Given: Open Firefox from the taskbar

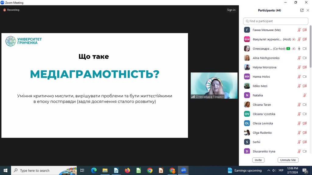Looking at the screenshot, I should tap(127, 170).
